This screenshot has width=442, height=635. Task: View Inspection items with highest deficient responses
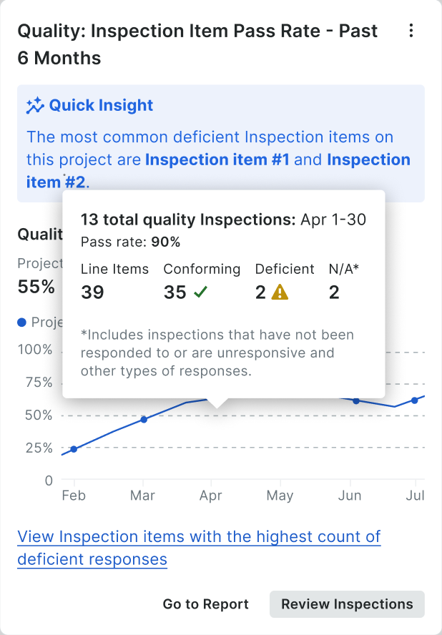point(199,548)
